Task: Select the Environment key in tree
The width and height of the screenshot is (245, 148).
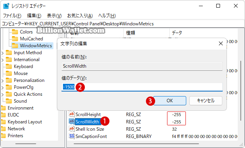Action: point(20,108)
